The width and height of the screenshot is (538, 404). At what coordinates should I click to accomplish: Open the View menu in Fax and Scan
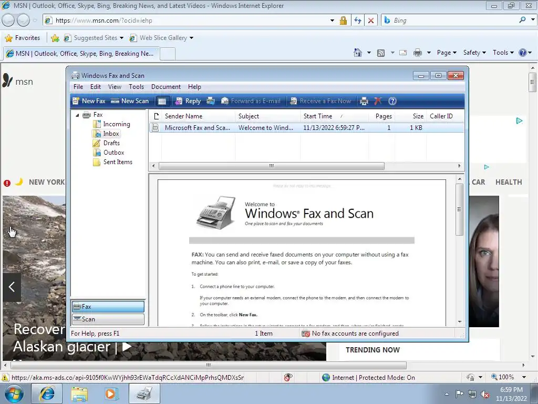[x=115, y=87]
